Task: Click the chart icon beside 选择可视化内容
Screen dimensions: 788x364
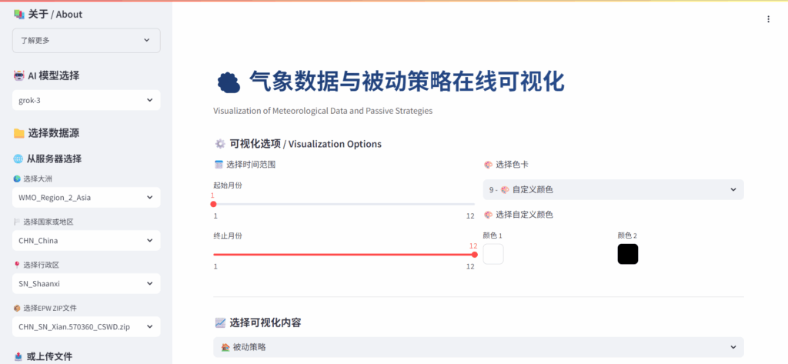Action: pos(220,322)
